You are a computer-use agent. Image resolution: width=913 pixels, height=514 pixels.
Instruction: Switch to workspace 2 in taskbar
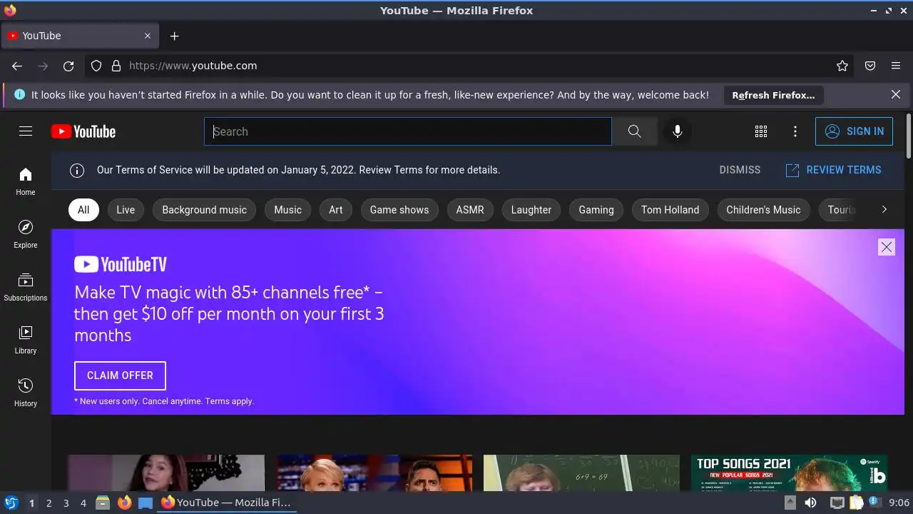(49, 503)
